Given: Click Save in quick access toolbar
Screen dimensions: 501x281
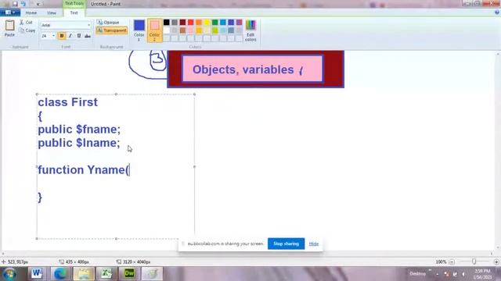Looking at the screenshot, I should pos(15,4).
